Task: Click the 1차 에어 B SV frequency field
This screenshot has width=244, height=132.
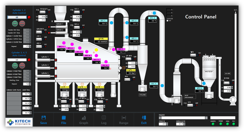Action: coord(83,106)
